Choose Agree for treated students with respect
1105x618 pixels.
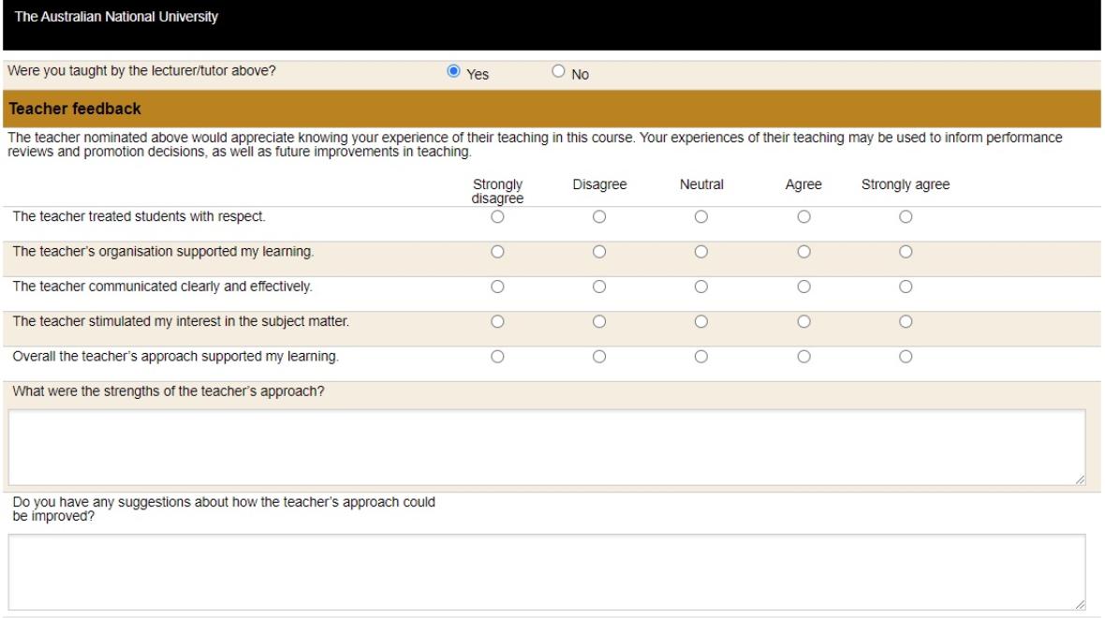tap(803, 217)
